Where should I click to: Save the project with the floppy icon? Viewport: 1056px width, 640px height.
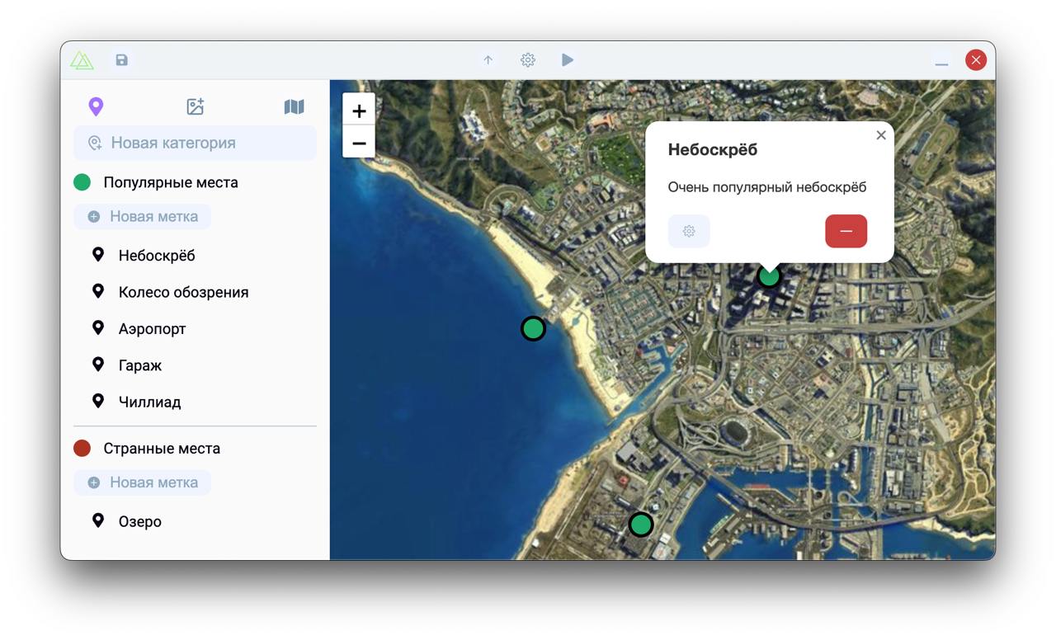coord(122,60)
